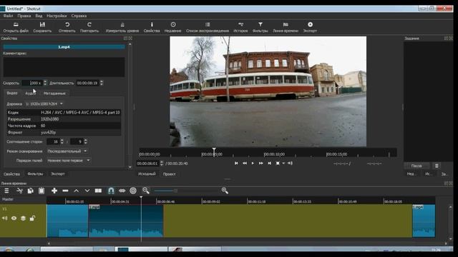Screen dimensions: 458x257
Task: Click the player Play button
Action: [x=253, y=163]
